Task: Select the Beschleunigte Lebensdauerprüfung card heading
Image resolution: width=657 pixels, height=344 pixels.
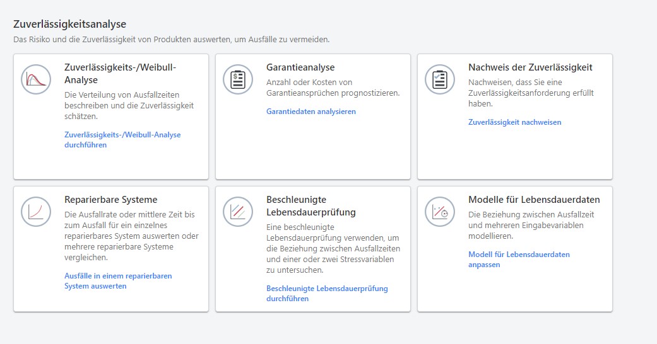Action: [311, 206]
